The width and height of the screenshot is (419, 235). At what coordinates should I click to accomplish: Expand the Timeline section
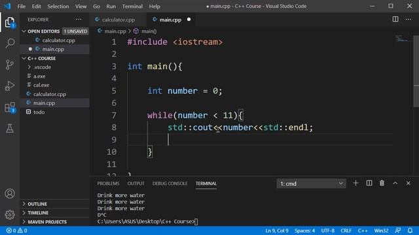[55, 213]
